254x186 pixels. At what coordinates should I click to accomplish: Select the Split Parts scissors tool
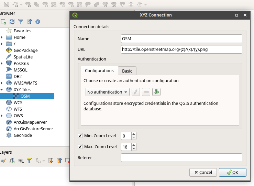pyautogui.click(x=114, y=4)
